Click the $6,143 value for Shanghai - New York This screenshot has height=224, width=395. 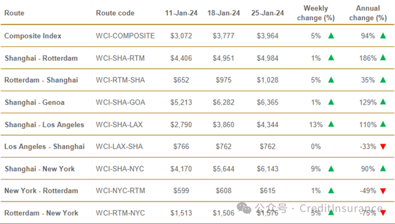(x=267, y=169)
